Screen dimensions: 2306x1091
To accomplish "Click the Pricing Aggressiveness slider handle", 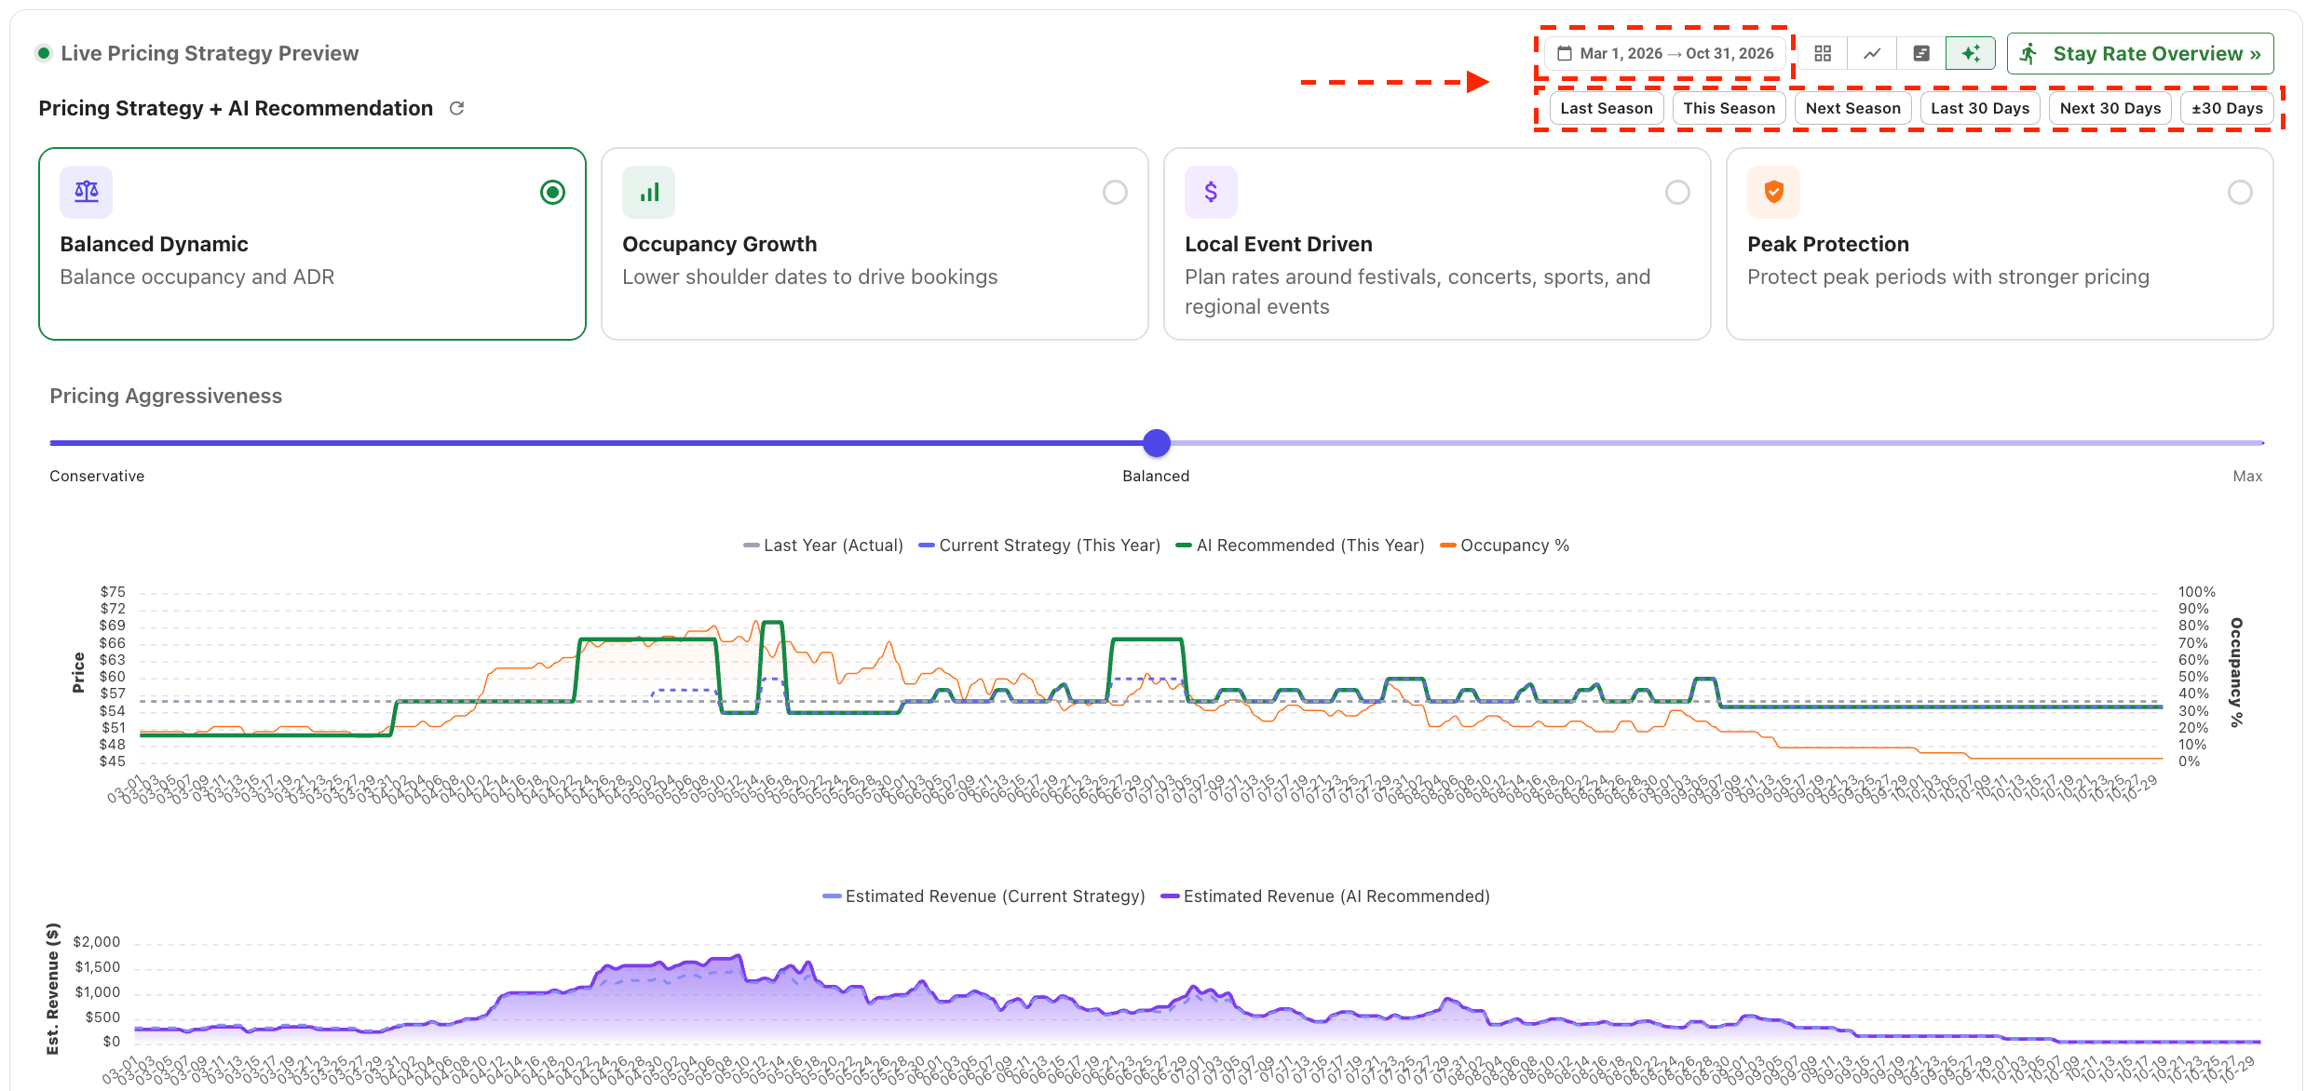I will (x=1157, y=443).
